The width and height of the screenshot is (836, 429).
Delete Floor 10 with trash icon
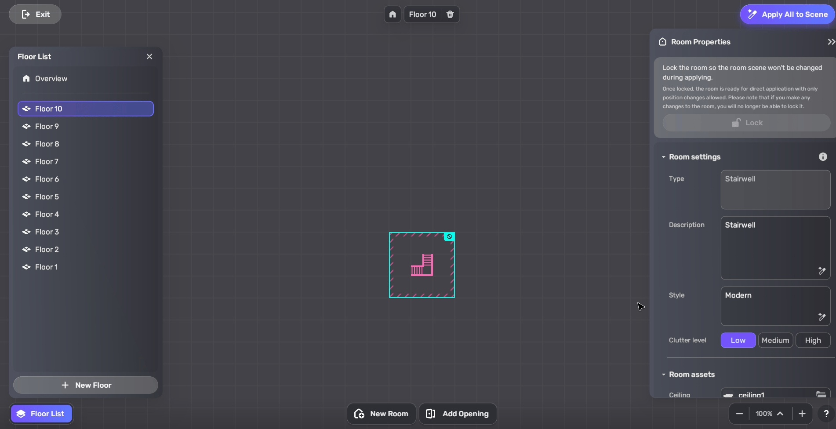(x=450, y=15)
